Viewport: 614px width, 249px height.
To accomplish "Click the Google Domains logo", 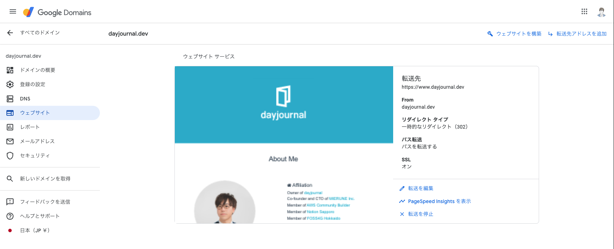I will click(57, 12).
